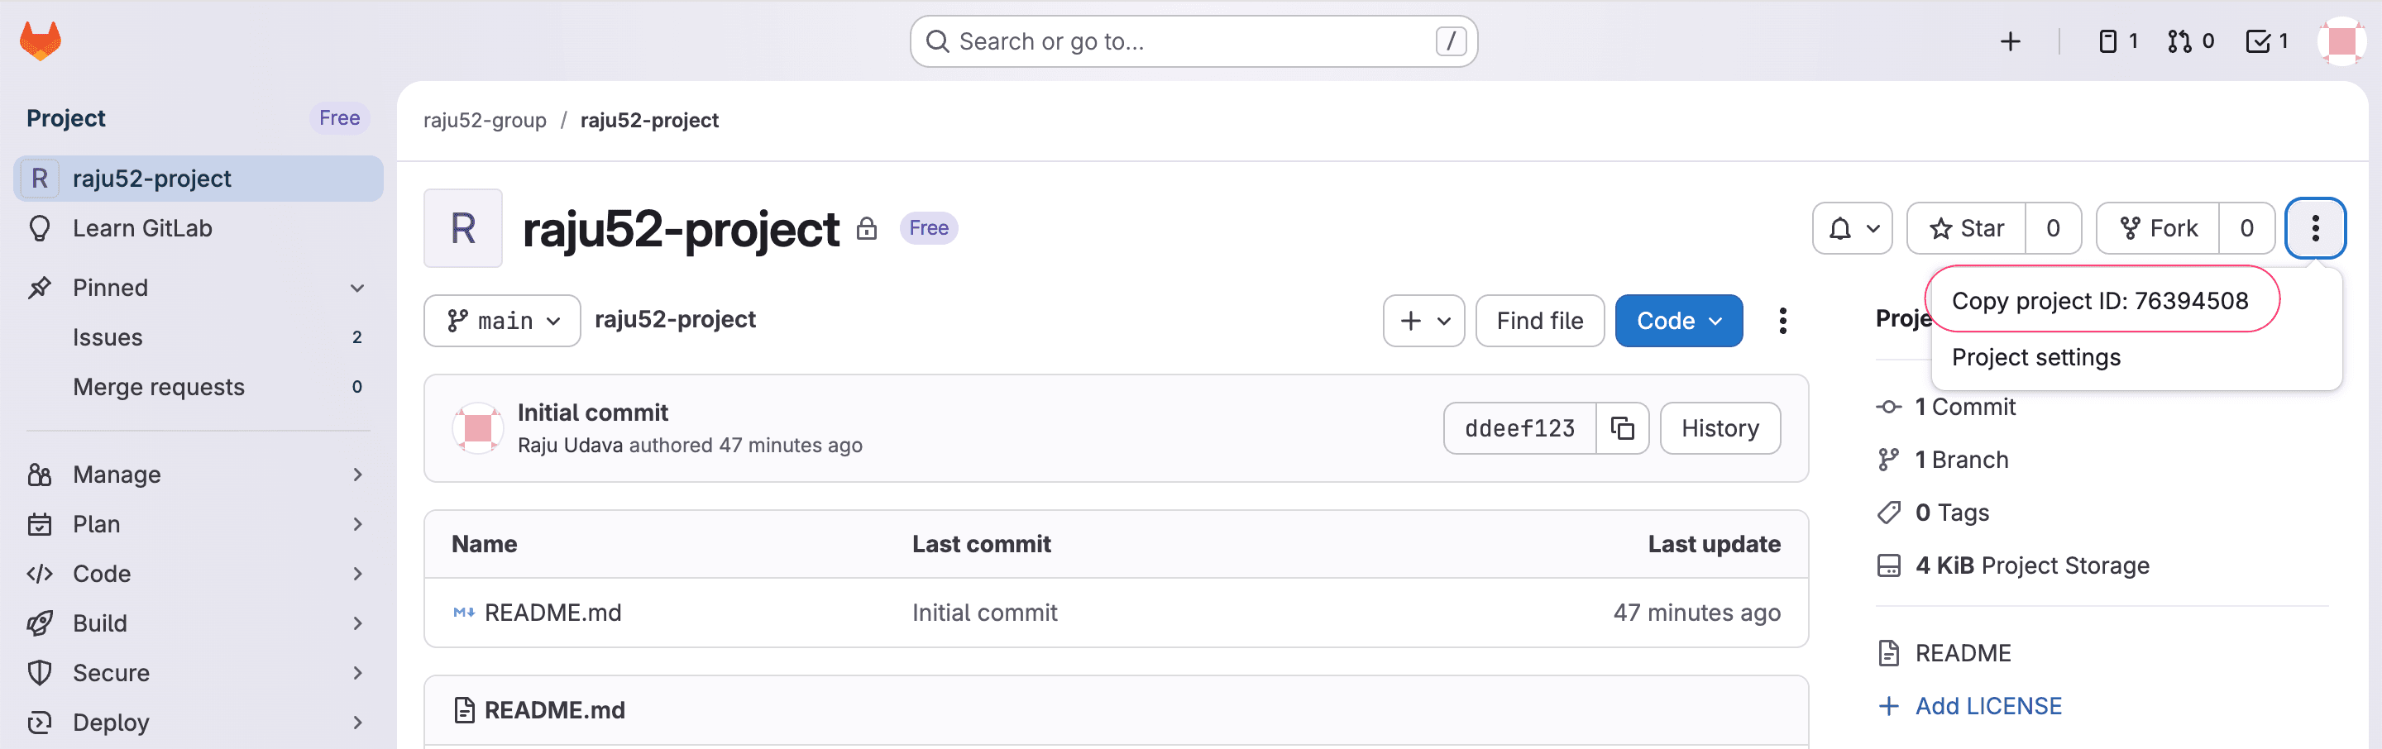Collapse the Pinned sidebar section
Screen dimensions: 2382x749
tap(357, 288)
